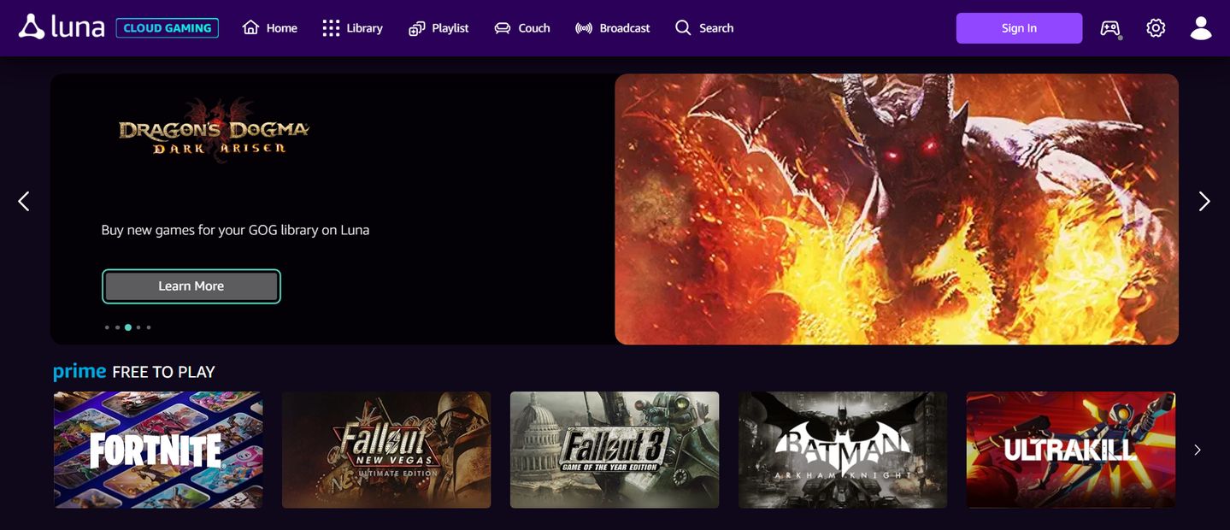Go to next banner slide arrow
The height and width of the screenshot is (530, 1230).
1204,201
